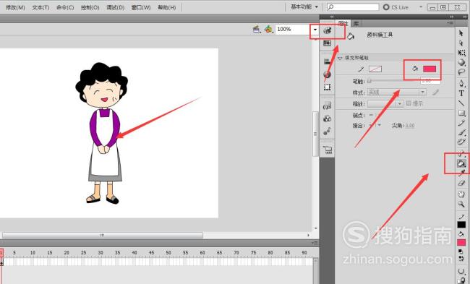Select the 3D Rotation tool

coord(461,62)
